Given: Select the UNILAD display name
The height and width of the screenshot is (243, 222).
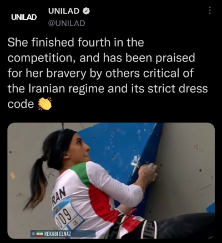Looking at the screenshot, I should click(x=64, y=11).
